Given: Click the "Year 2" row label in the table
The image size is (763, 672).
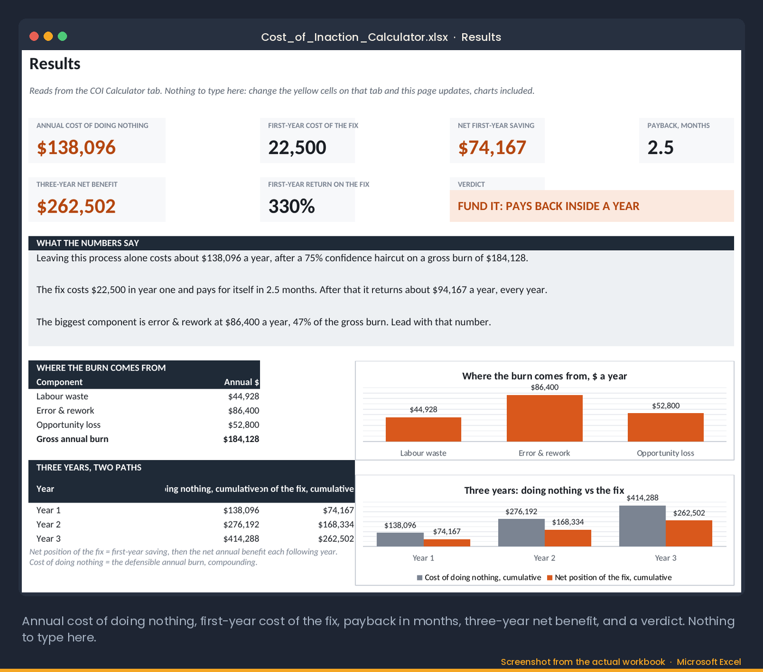Looking at the screenshot, I should [49, 525].
